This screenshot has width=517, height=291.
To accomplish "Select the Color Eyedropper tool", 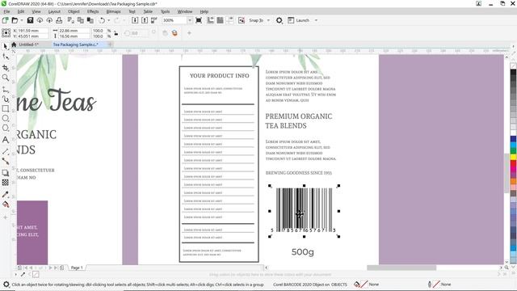I will click(x=6, y=194).
